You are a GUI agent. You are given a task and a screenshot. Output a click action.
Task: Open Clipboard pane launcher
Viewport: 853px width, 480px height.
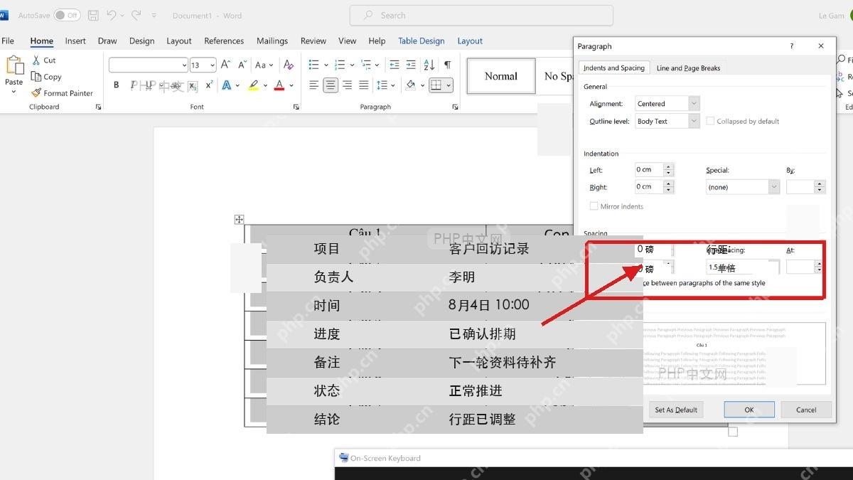[98, 107]
